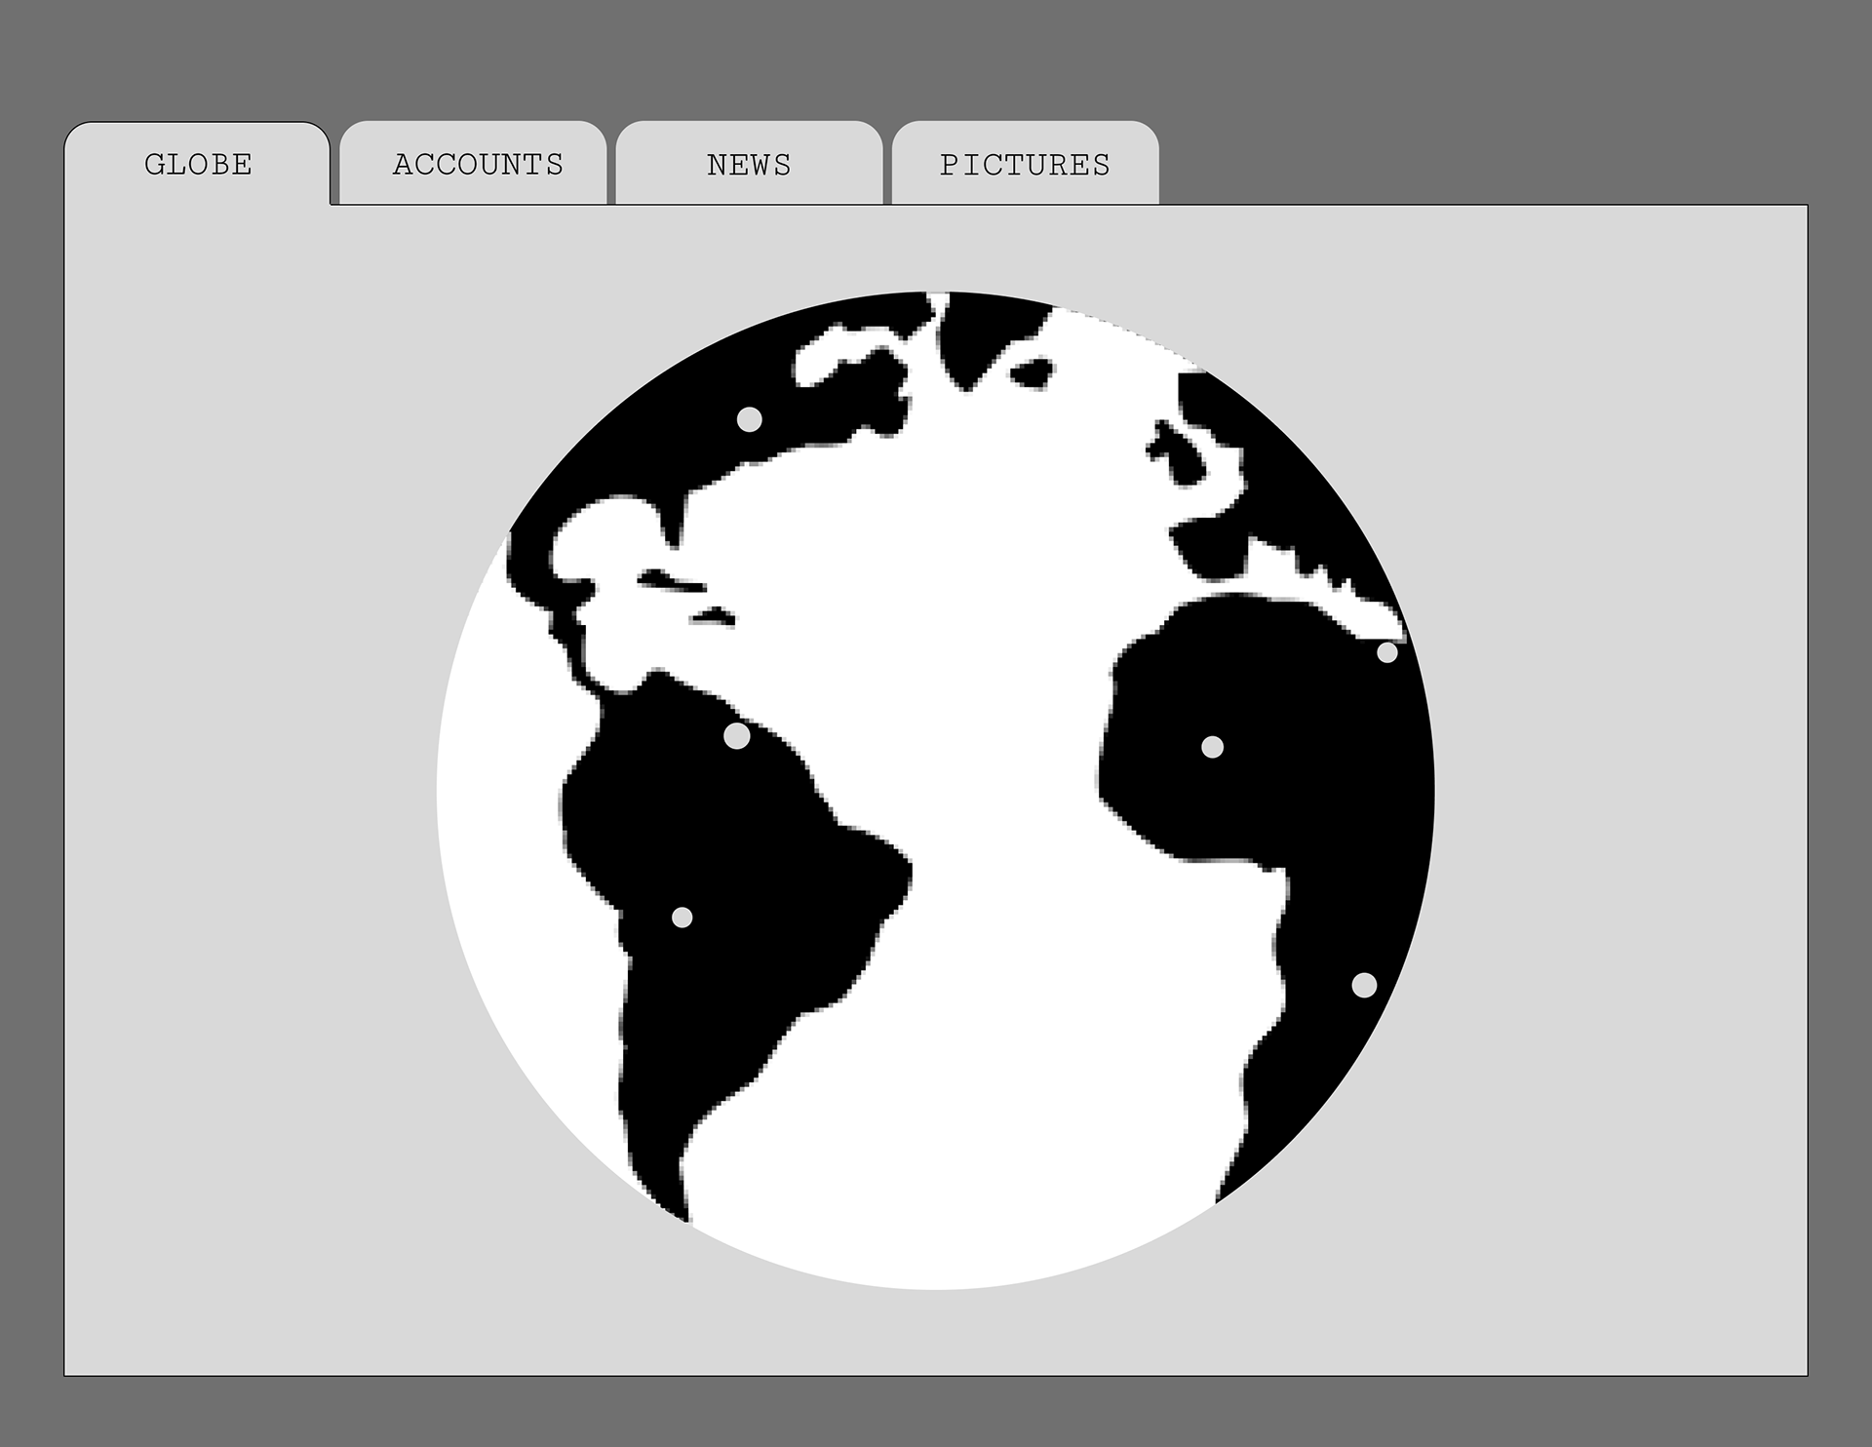Select the NEWS tab
This screenshot has height=1447, width=1872.
click(749, 164)
